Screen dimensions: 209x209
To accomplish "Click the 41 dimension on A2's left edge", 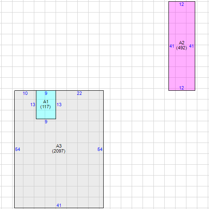I will (x=172, y=46).
